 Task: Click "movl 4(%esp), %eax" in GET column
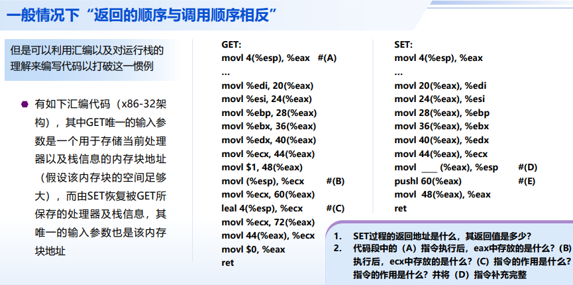coord(266,58)
